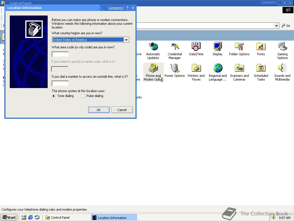Click the outside line number field
The width and height of the screenshot is (294, 221).
click(60, 83)
